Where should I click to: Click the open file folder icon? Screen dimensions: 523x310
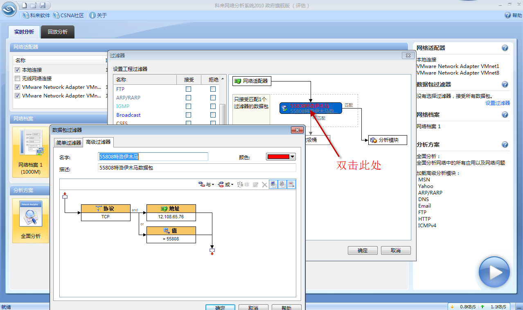[33, 5]
